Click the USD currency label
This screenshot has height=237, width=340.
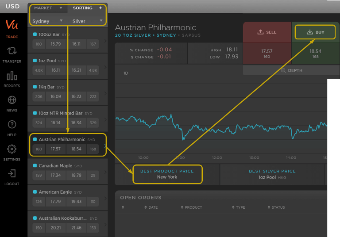(x=12, y=6)
